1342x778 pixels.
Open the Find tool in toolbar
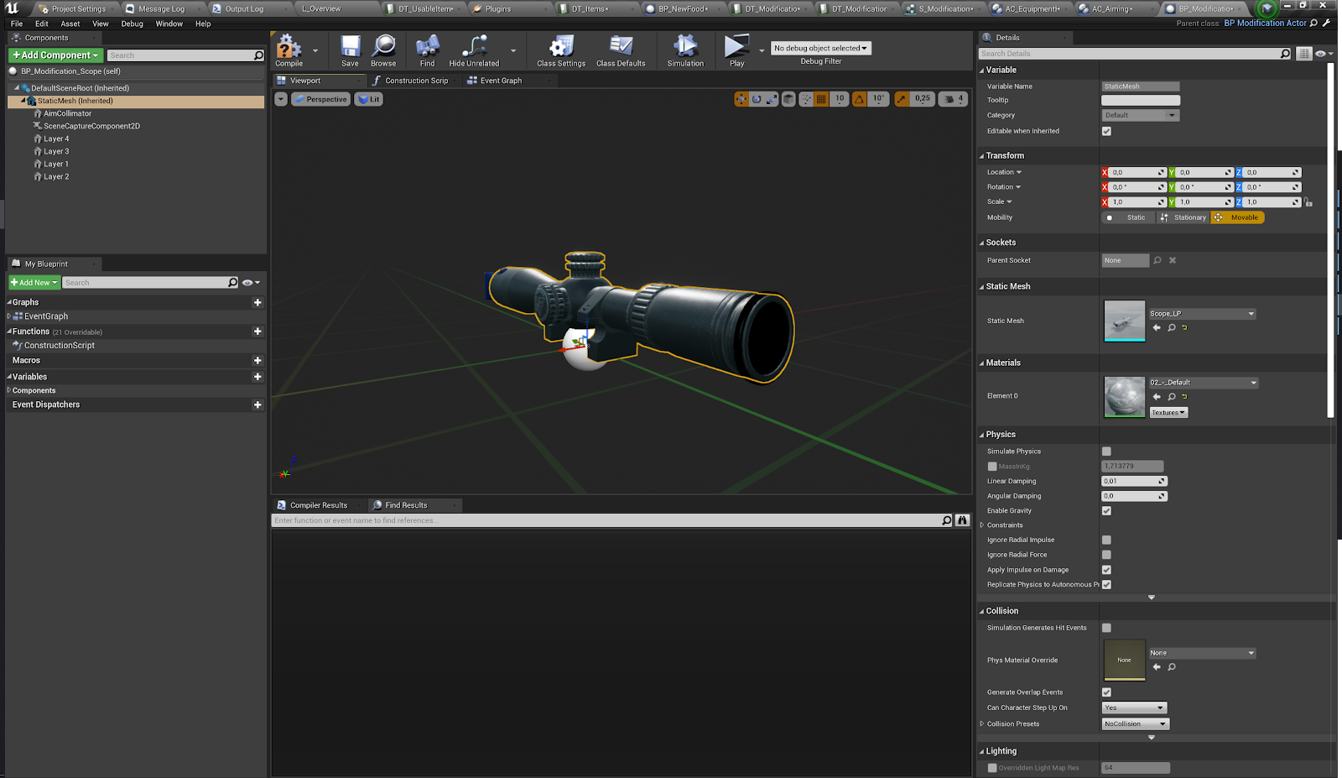tap(427, 50)
